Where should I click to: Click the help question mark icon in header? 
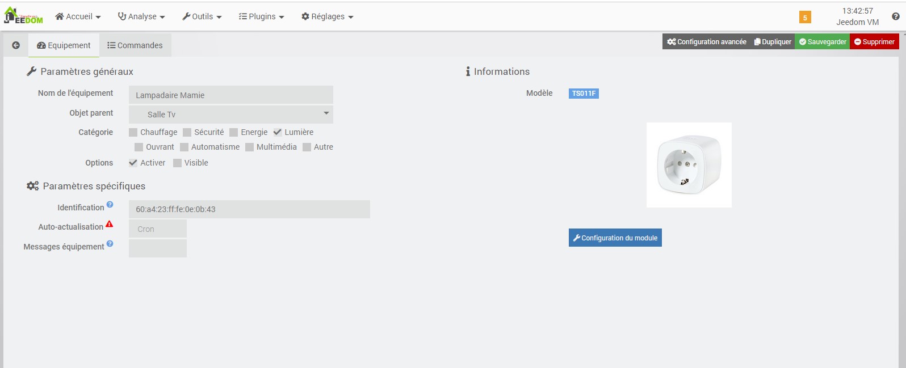(x=896, y=16)
